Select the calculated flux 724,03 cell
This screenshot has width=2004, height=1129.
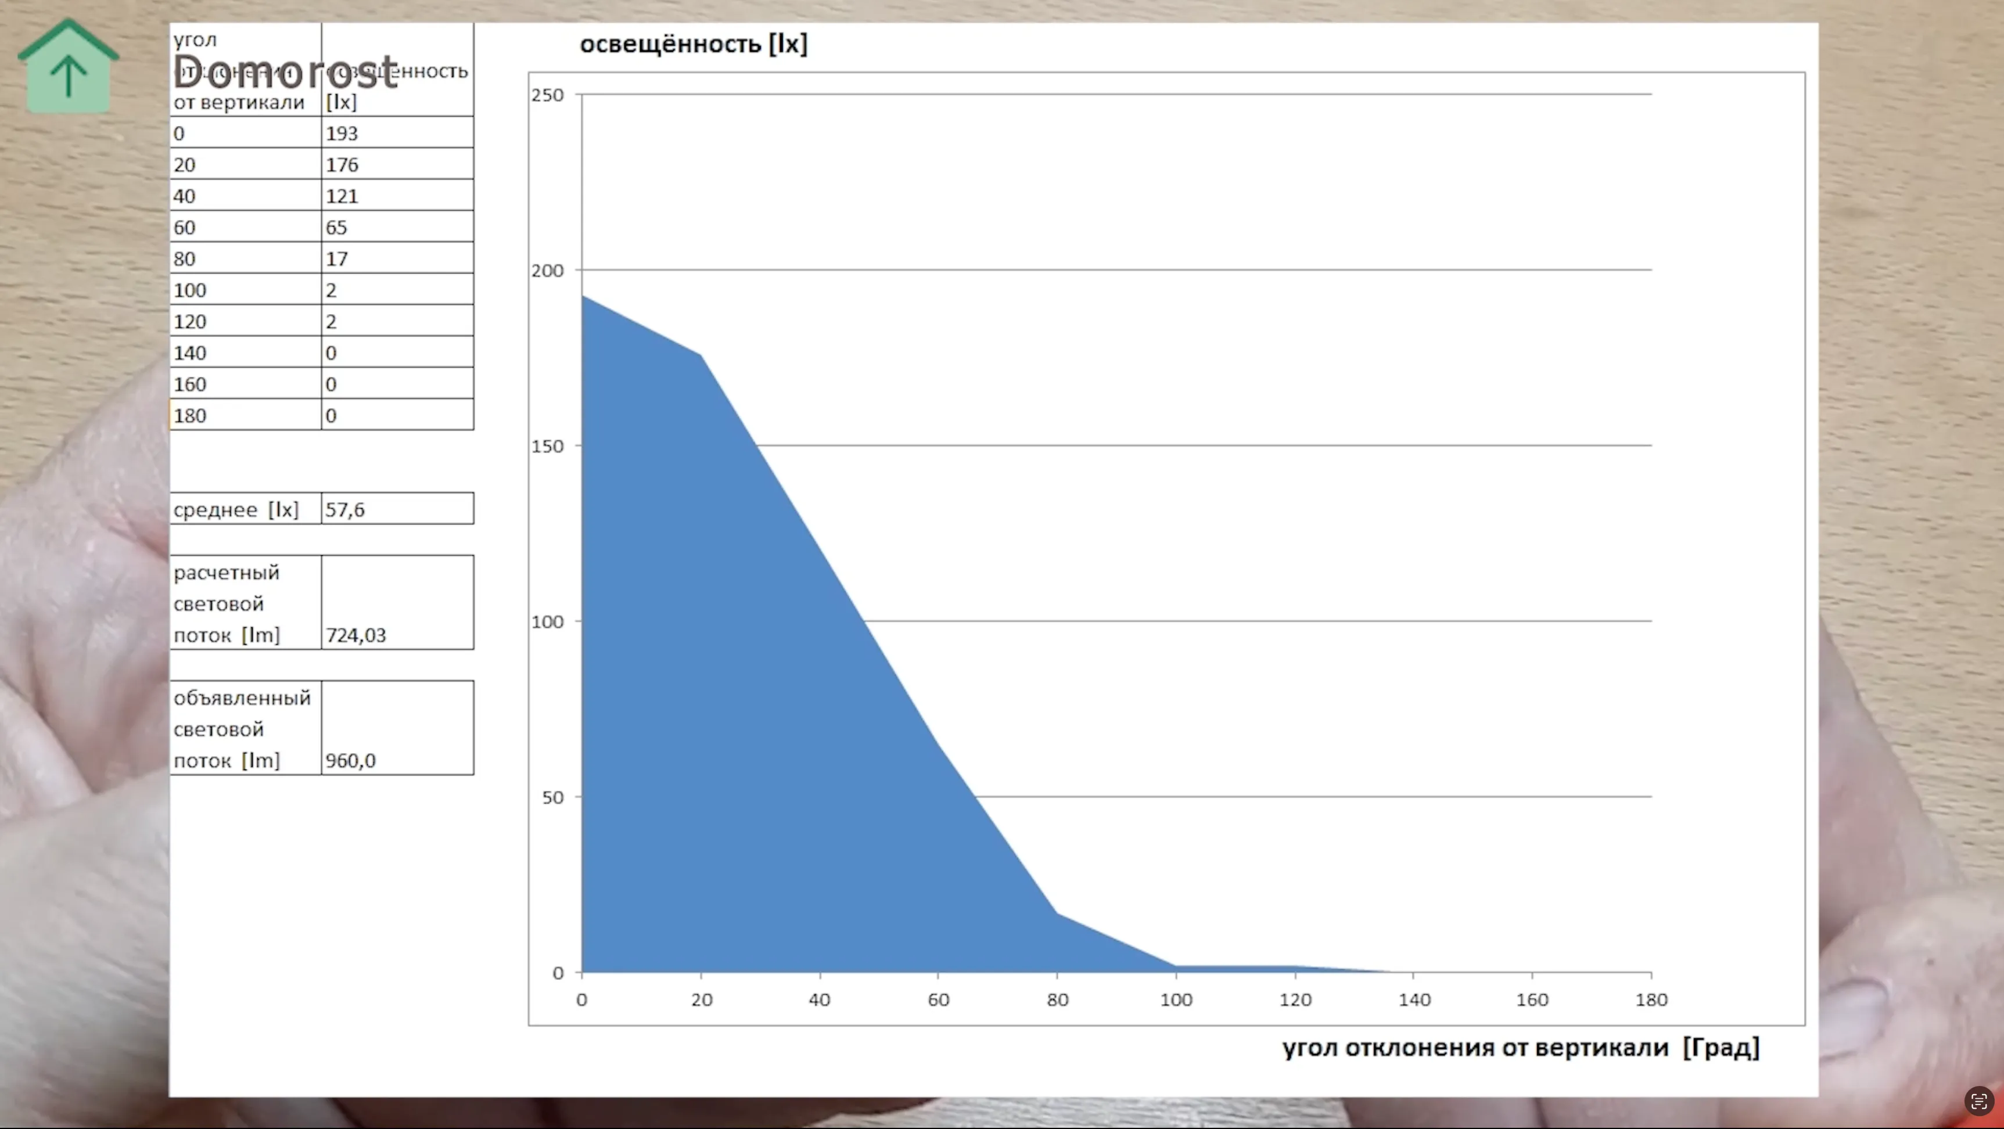coord(397,603)
